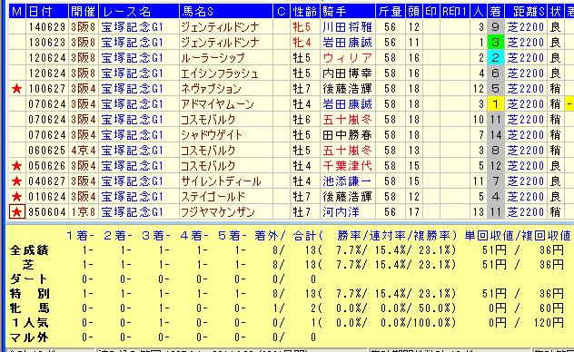Click the 着 column header

click(496, 11)
